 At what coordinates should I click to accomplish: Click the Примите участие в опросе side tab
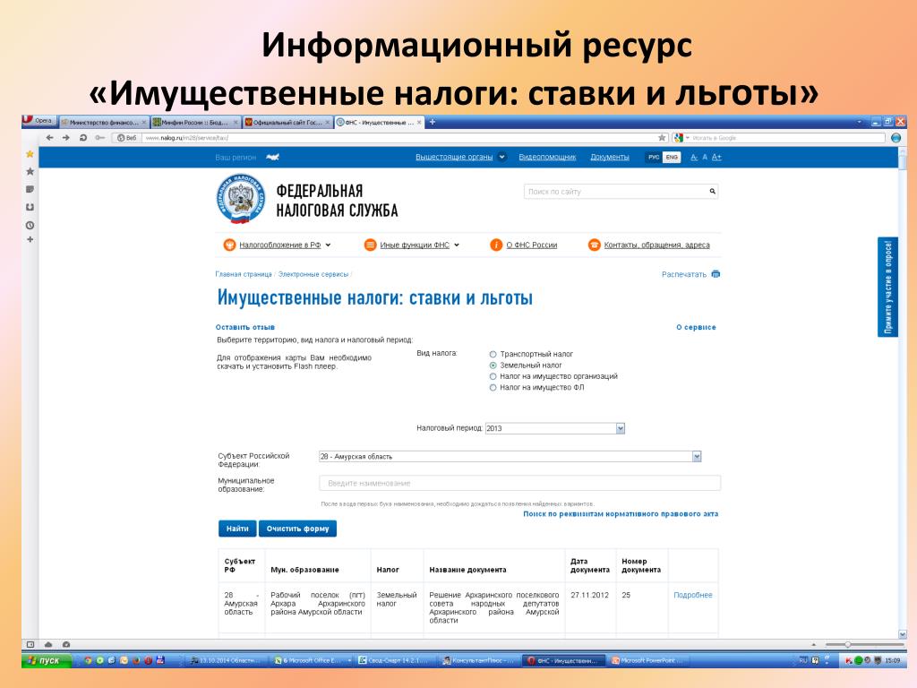pyautogui.click(x=887, y=287)
